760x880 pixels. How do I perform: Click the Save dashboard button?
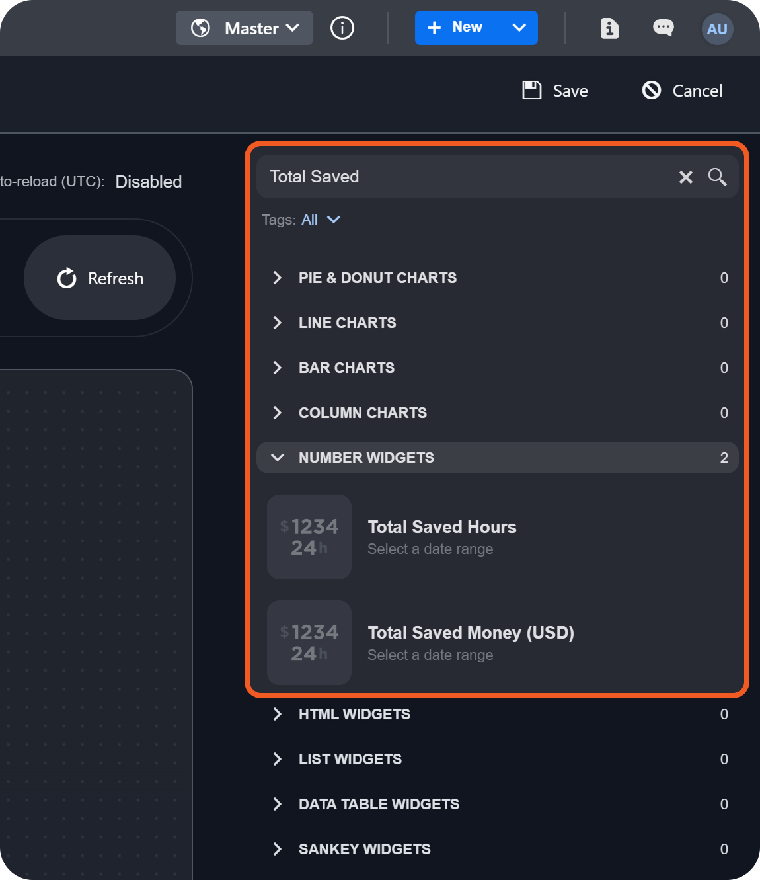555,91
